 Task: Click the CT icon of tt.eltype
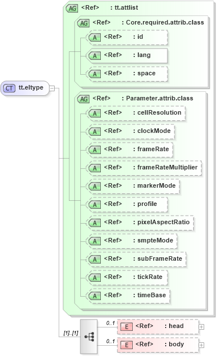click(x=9, y=88)
